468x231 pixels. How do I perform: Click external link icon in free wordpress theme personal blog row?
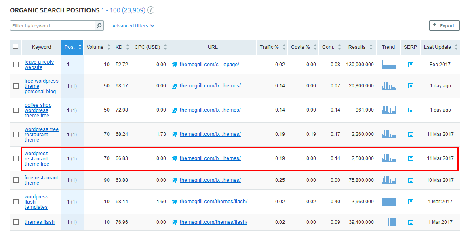point(174,86)
